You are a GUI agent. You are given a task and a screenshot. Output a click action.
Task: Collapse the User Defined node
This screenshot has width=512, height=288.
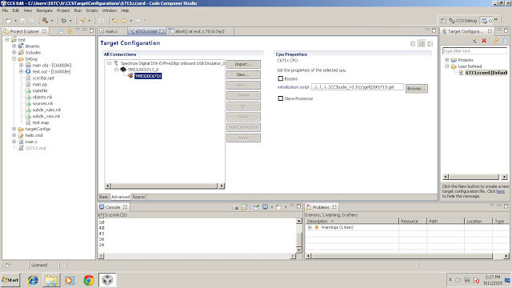446,66
